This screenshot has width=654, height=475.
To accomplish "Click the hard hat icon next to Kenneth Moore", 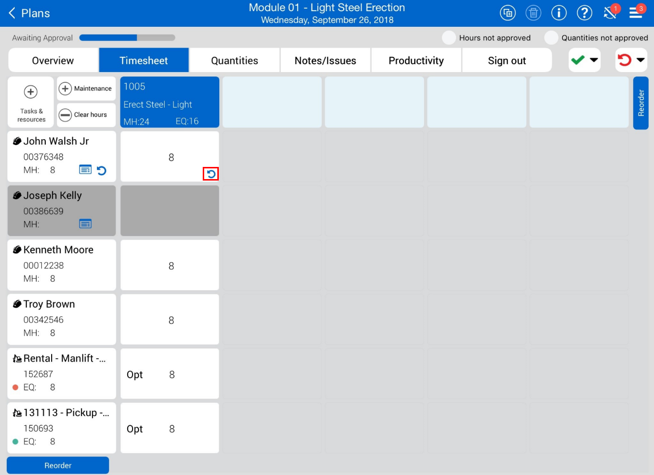I will 17,250.
